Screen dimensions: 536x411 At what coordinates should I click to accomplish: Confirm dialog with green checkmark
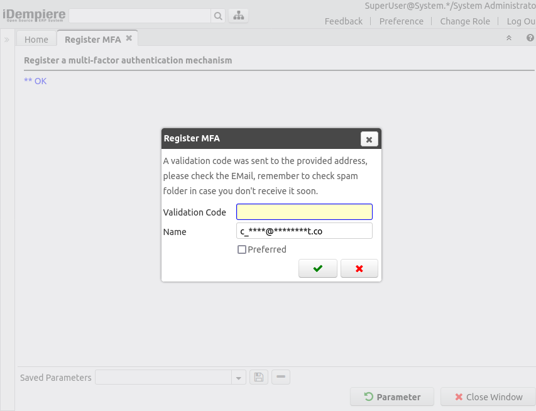pyautogui.click(x=318, y=268)
